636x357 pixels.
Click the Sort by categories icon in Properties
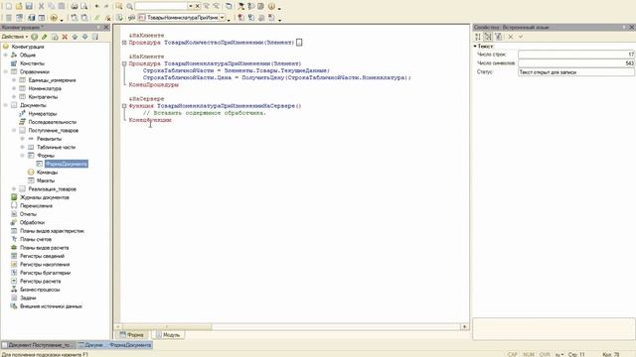[488, 37]
